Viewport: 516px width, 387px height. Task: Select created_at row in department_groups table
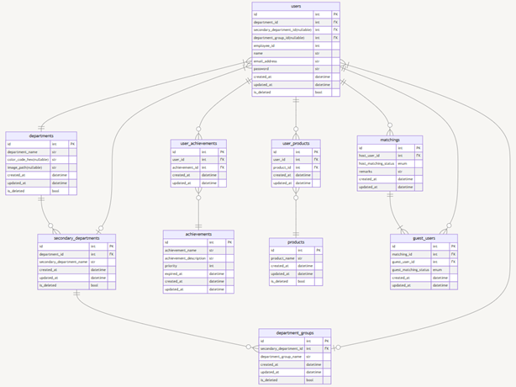[x=295, y=364]
